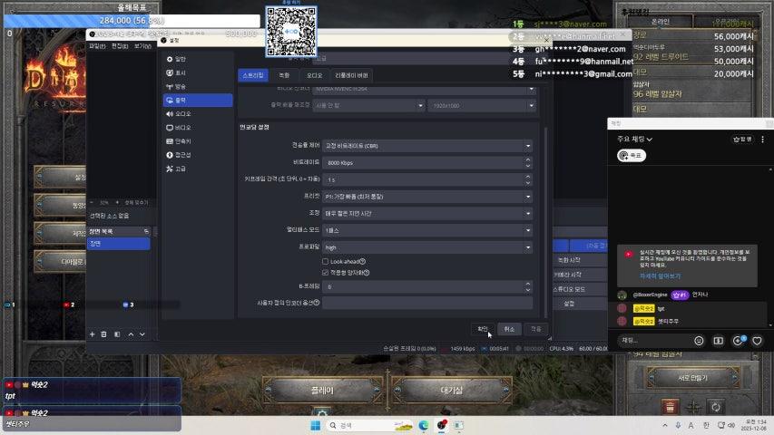Click Lobby button in Diablo menu

451,391
